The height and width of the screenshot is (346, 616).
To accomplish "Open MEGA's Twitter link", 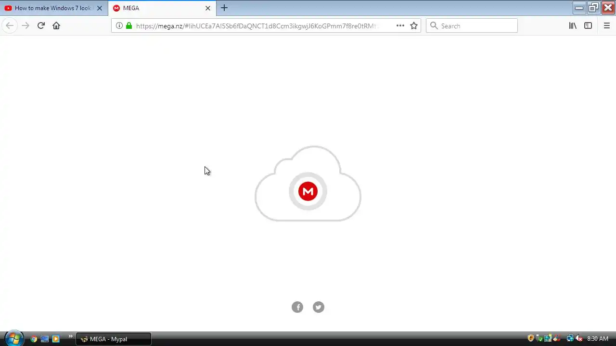I will click(x=319, y=307).
